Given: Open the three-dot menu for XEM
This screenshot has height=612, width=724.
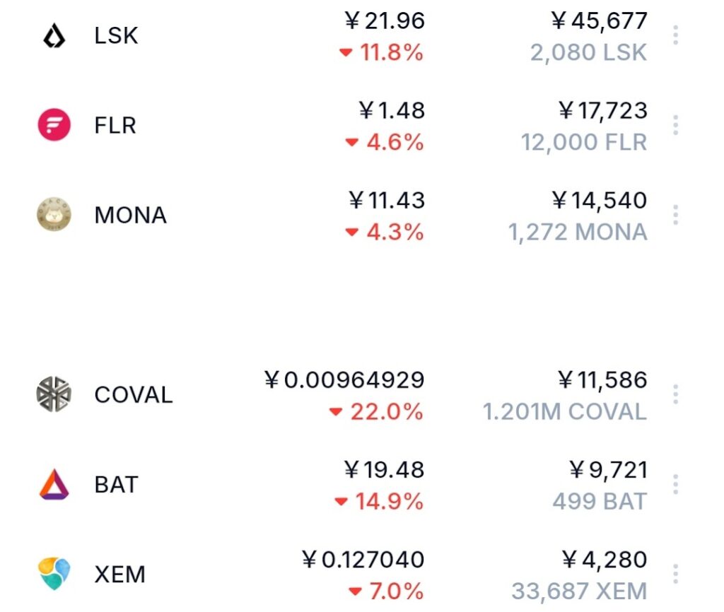Looking at the screenshot, I should (675, 574).
